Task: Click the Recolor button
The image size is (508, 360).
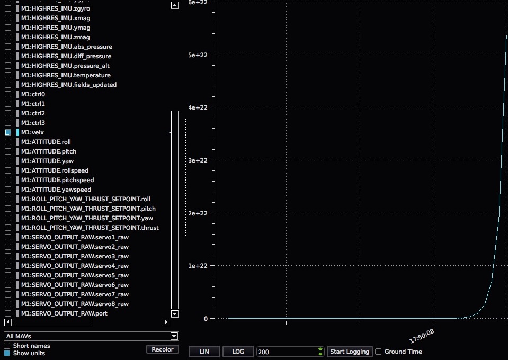Action: [x=162, y=348]
